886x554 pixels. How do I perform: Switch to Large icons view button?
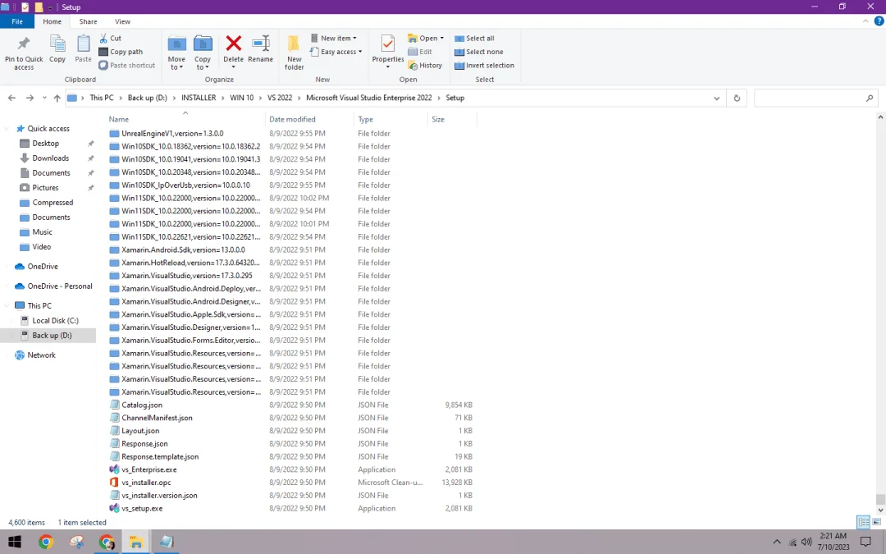(x=876, y=522)
